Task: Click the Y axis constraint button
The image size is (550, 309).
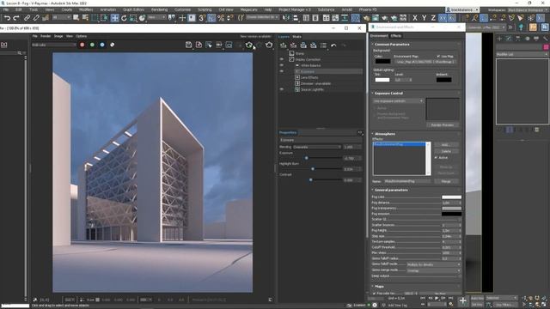Action: click(x=424, y=18)
